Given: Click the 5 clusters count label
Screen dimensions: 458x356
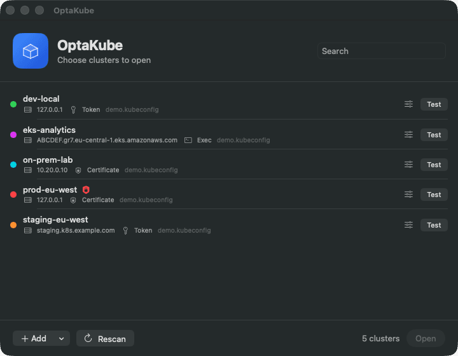Looking at the screenshot, I should [x=380, y=338].
